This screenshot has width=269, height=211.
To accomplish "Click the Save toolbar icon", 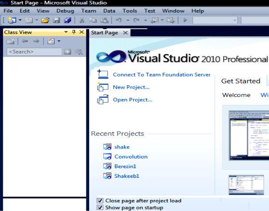I will tap(56, 20).
